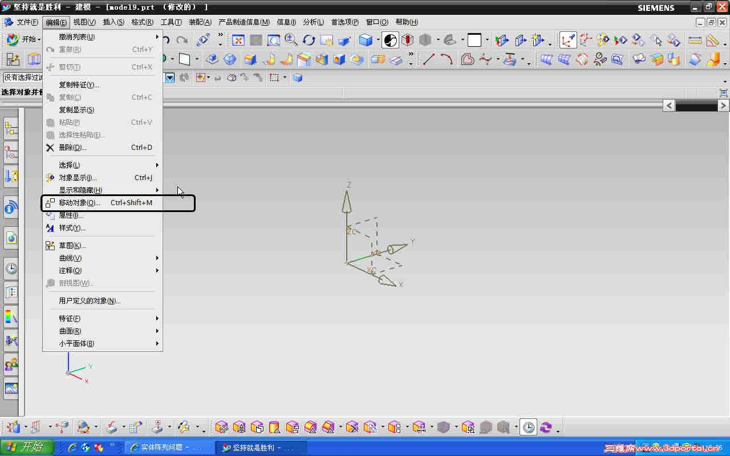
Task: Expand the 选择 submenu arrow
Action: tap(157, 165)
